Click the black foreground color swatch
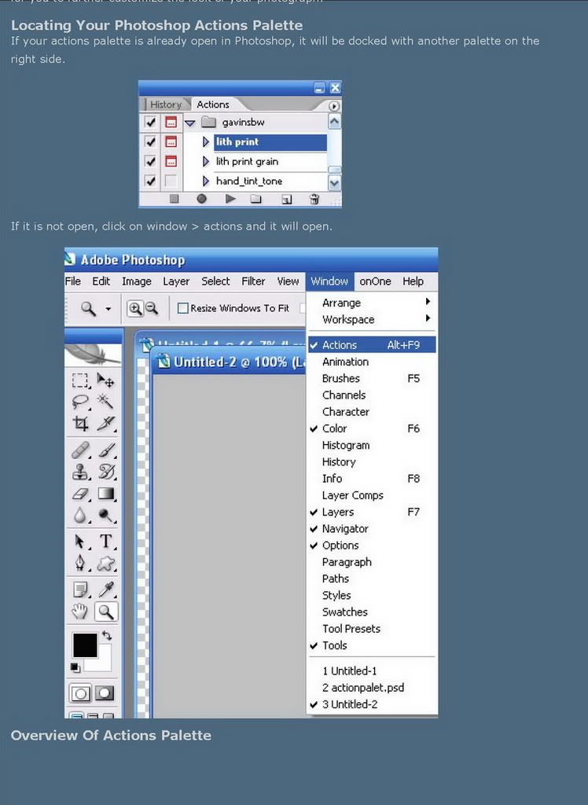This screenshot has width=588, height=805. [84, 645]
